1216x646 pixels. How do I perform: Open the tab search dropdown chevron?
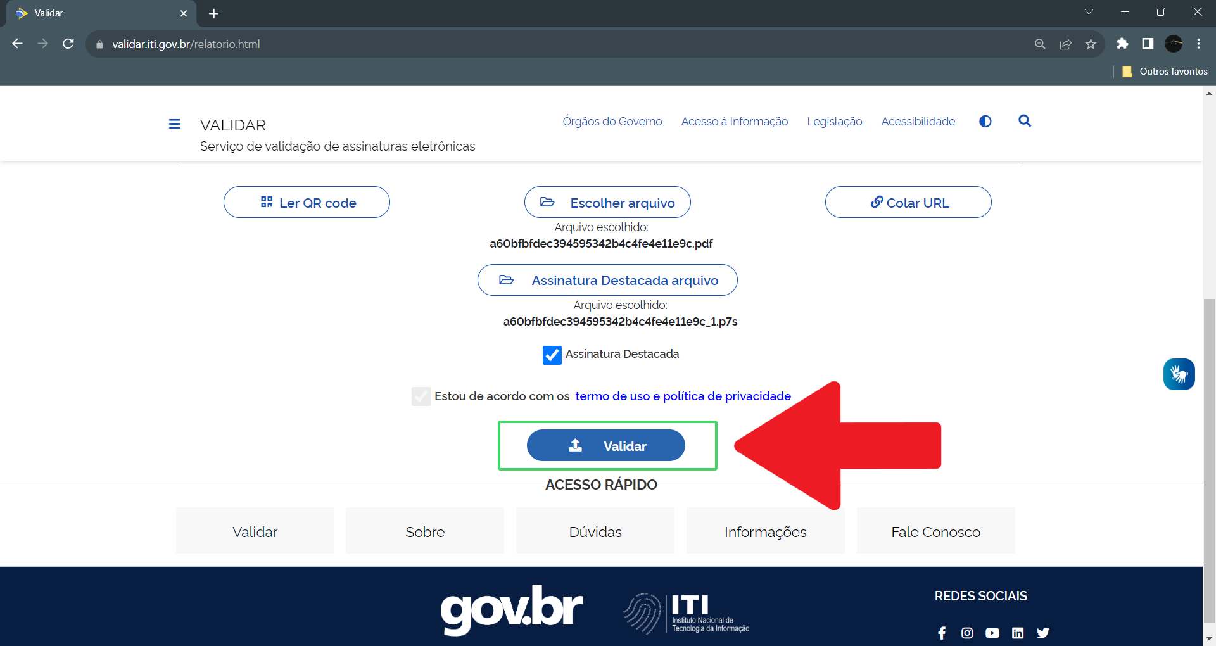click(x=1089, y=12)
